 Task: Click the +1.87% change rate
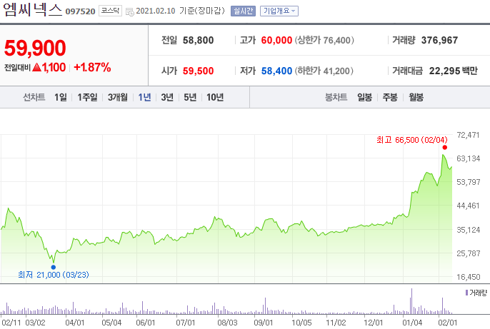[92, 67]
